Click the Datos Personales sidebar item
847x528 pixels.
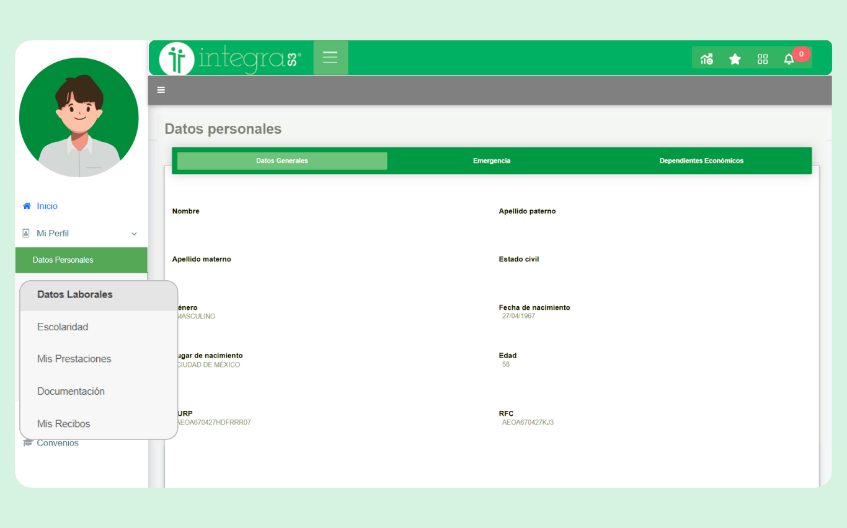tap(63, 260)
